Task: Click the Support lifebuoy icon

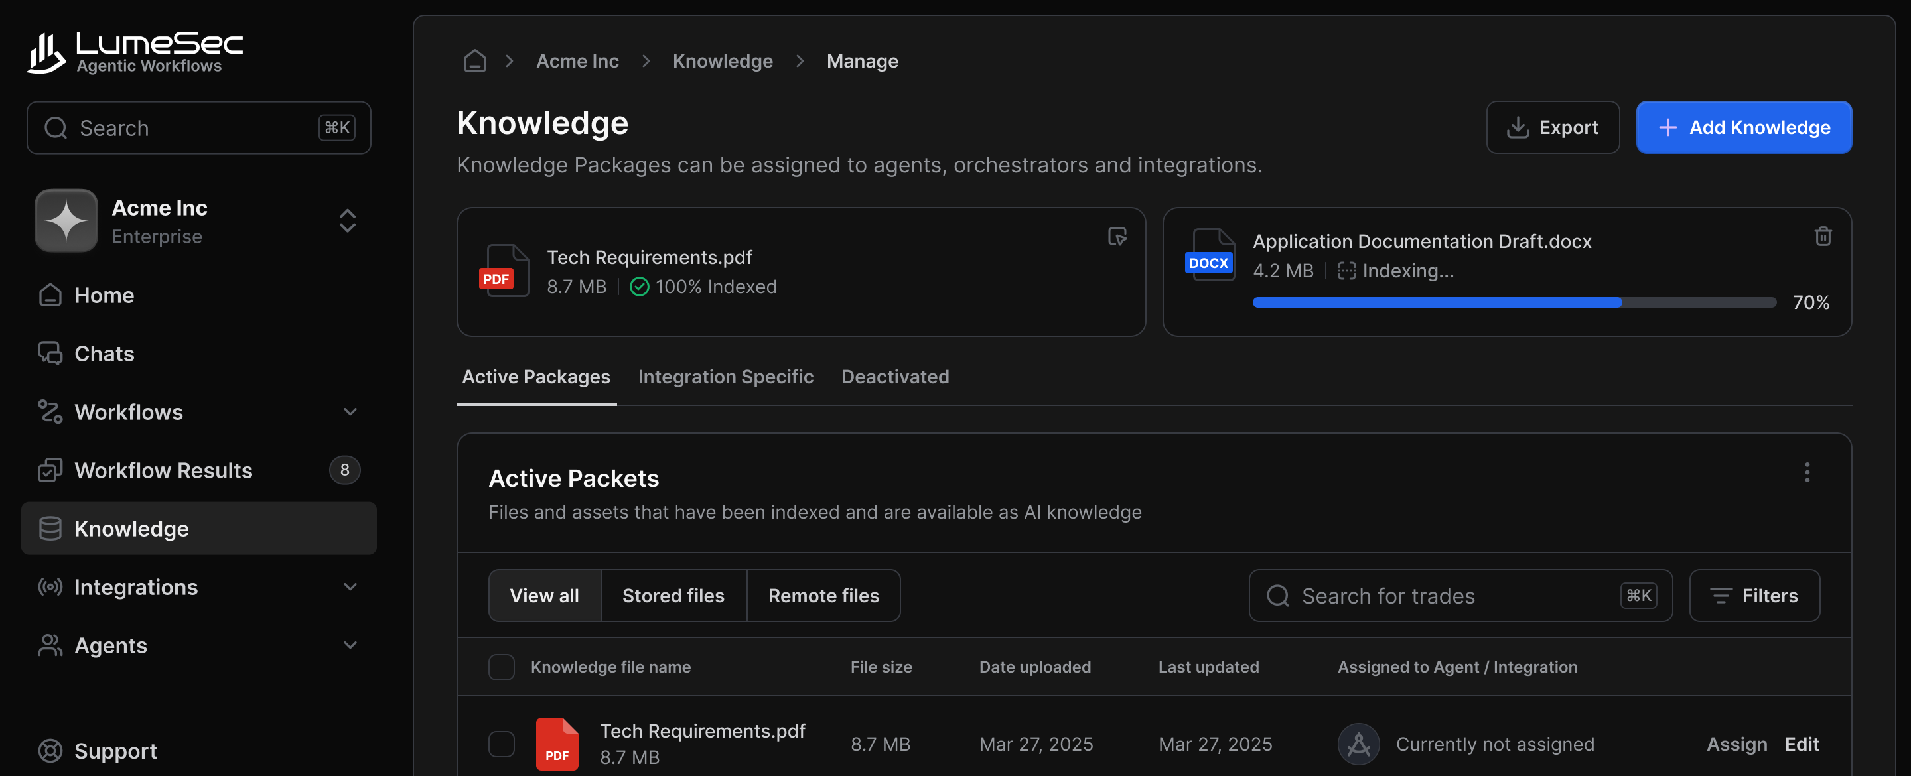Action: [x=50, y=751]
